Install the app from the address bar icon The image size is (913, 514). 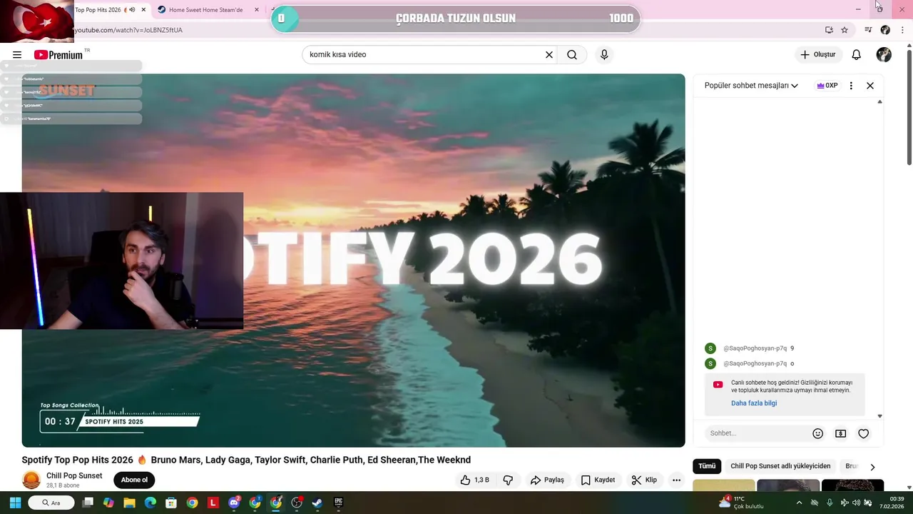pos(829,30)
